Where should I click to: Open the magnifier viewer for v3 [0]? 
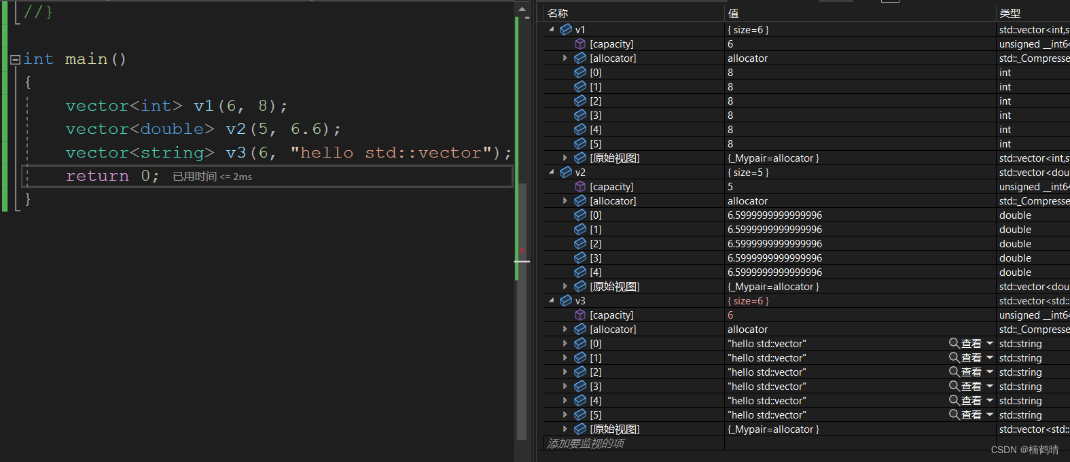pyautogui.click(x=955, y=344)
